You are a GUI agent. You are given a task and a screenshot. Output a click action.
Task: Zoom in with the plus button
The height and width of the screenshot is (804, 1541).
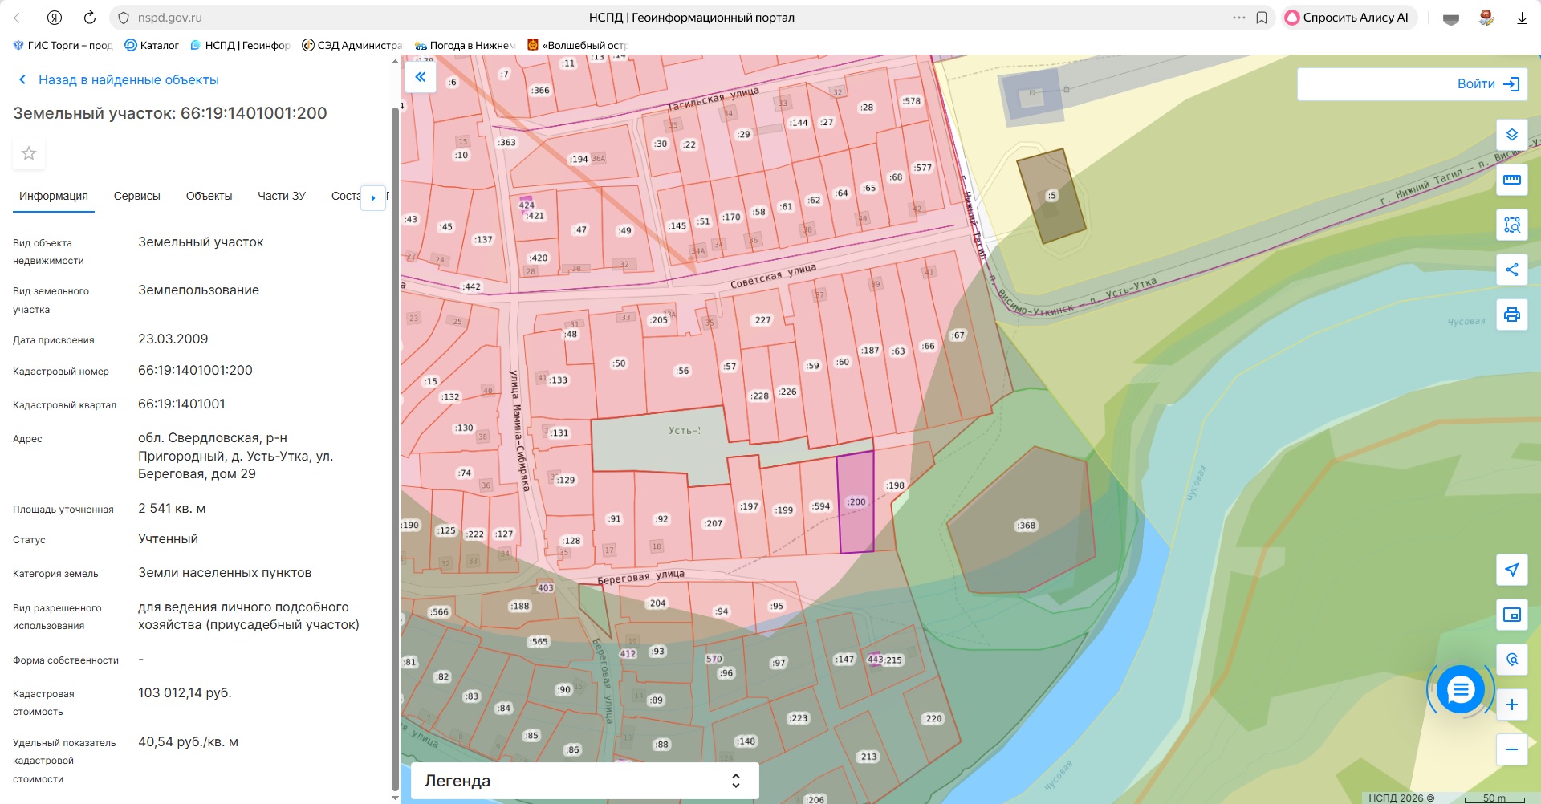[x=1511, y=705]
